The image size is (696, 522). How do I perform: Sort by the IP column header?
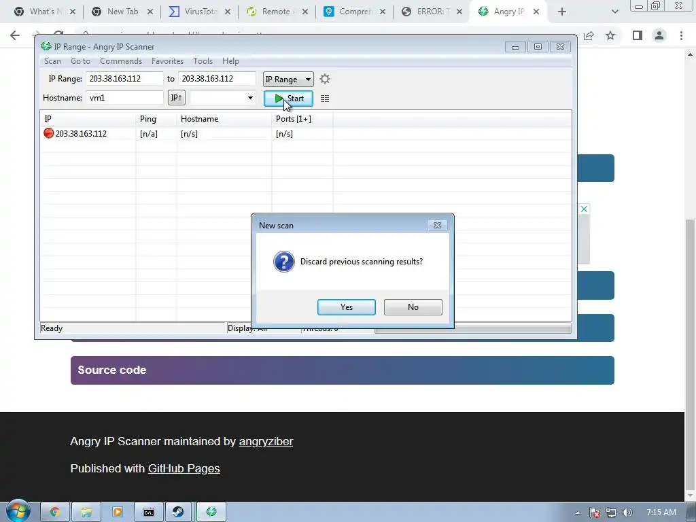pos(88,119)
